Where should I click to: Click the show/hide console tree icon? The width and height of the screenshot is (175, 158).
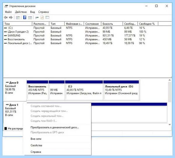18,17
